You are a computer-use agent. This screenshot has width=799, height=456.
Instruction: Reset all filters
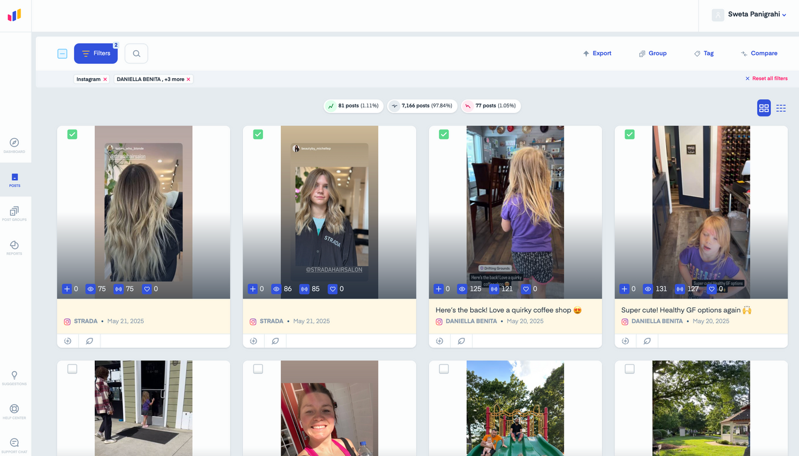[x=766, y=79]
